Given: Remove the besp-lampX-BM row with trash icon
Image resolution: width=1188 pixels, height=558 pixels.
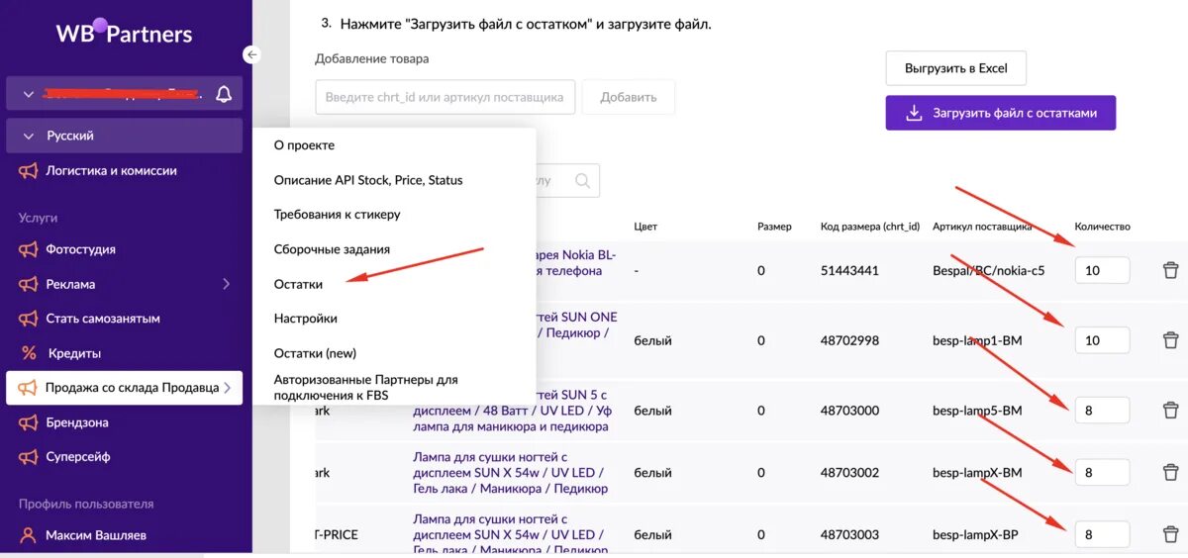Looking at the screenshot, I should click(x=1170, y=473).
